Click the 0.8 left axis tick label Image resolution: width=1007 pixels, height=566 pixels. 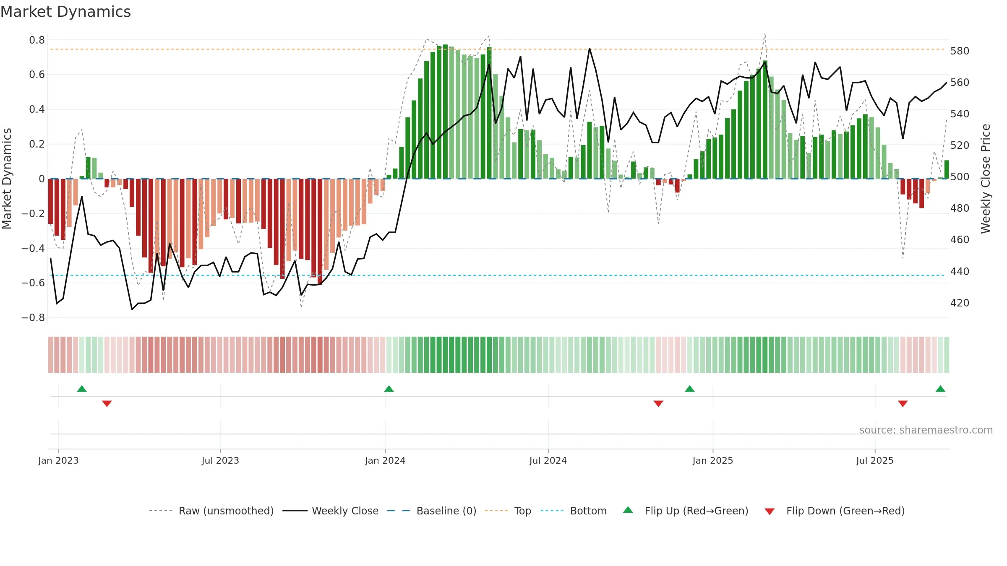coord(37,40)
